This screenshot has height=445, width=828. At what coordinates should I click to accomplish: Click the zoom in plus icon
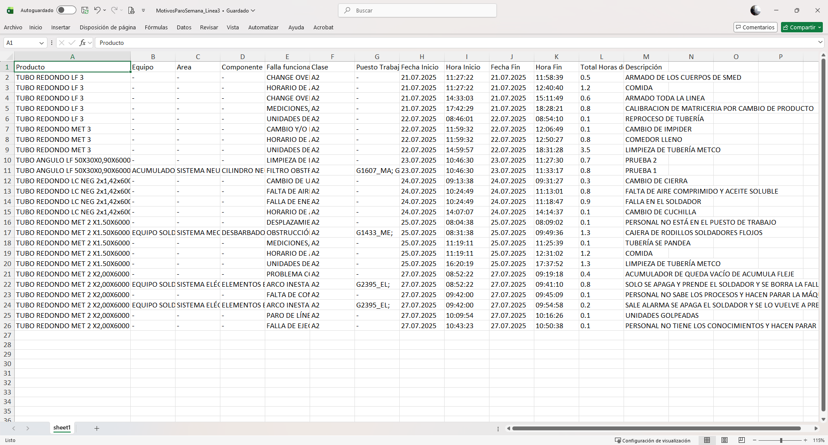click(805, 440)
